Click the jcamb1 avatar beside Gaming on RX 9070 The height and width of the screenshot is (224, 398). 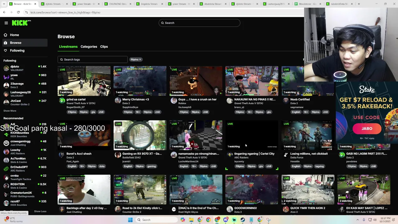click(118, 155)
